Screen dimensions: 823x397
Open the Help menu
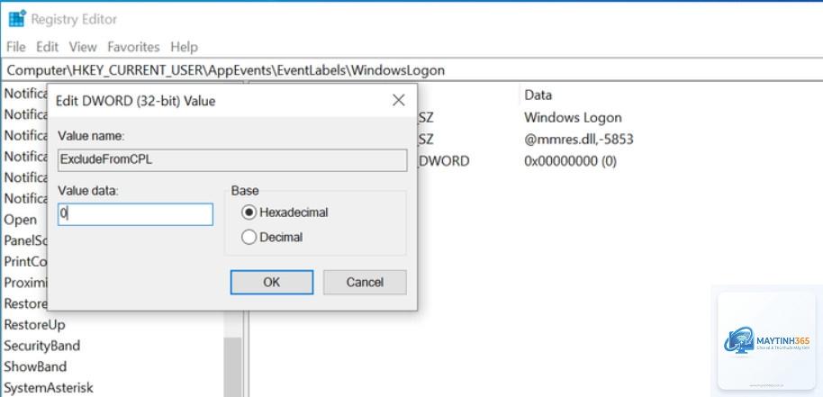[x=185, y=47]
